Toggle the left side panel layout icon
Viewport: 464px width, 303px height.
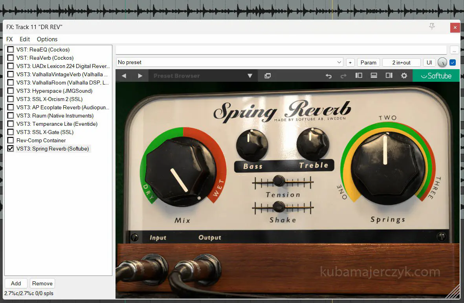tap(359, 75)
